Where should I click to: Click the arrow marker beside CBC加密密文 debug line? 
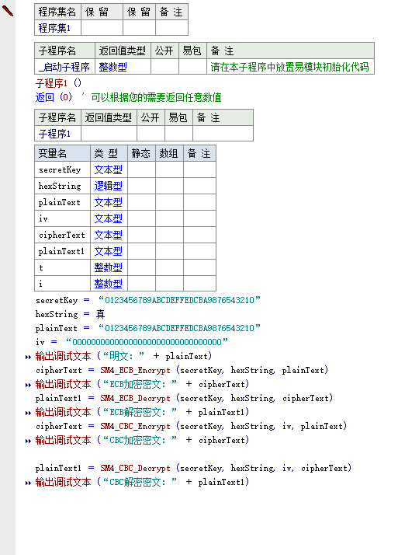(x=28, y=441)
